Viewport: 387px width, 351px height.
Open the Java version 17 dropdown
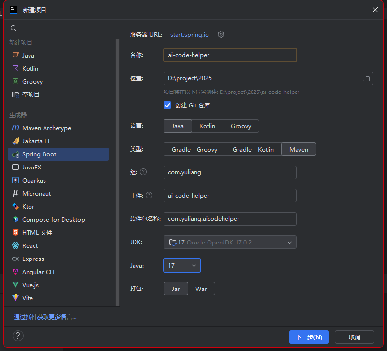point(182,265)
